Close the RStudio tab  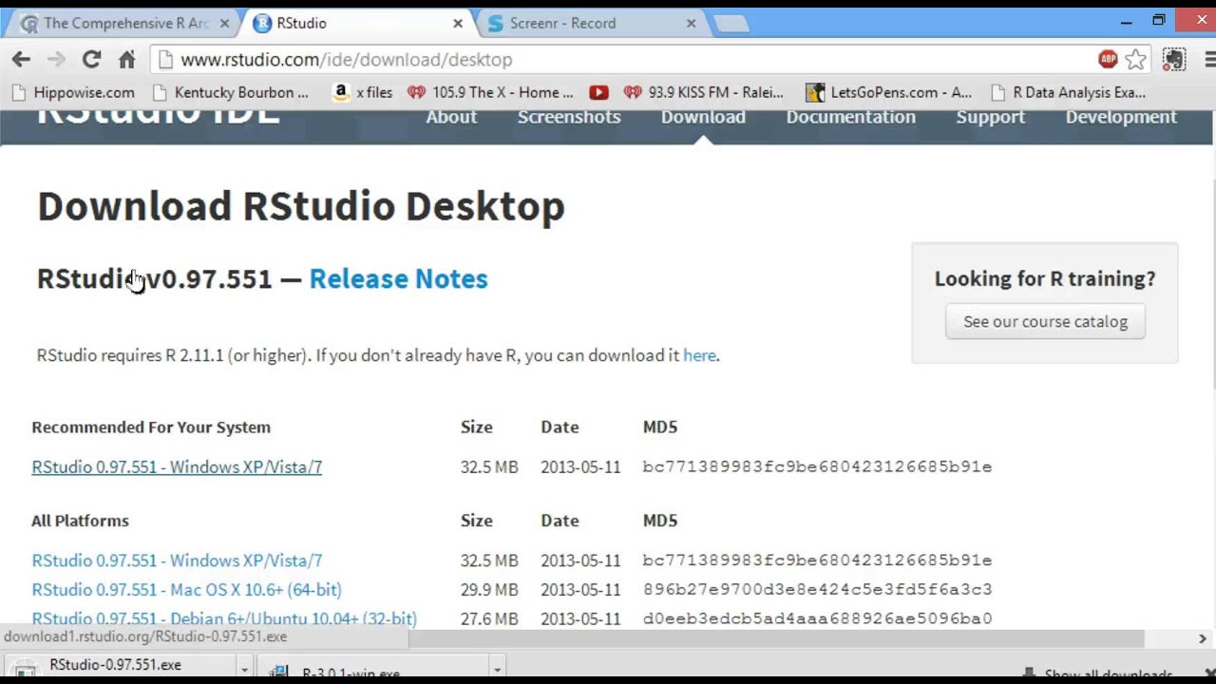(457, 23)
